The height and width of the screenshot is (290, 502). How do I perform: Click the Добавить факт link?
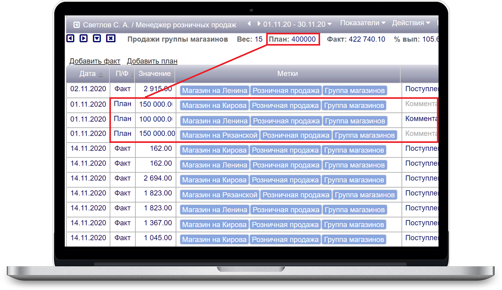95,61
